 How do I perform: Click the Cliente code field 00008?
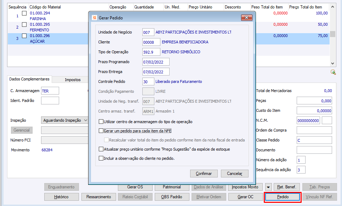[151, 42]
